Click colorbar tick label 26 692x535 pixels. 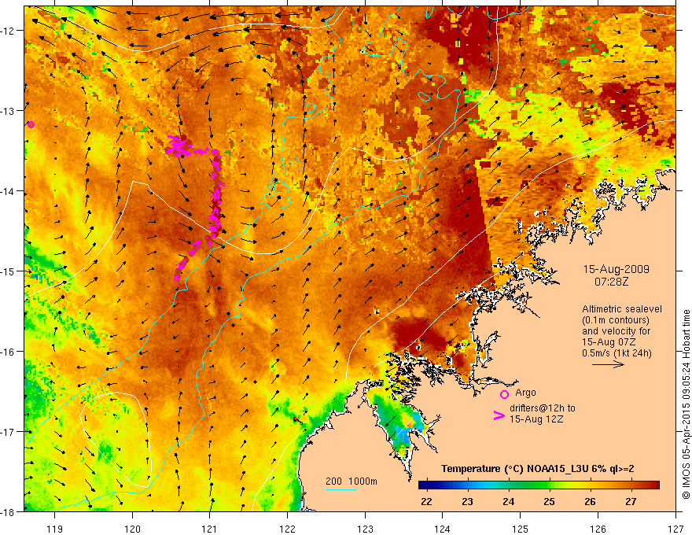click(590, 501)
